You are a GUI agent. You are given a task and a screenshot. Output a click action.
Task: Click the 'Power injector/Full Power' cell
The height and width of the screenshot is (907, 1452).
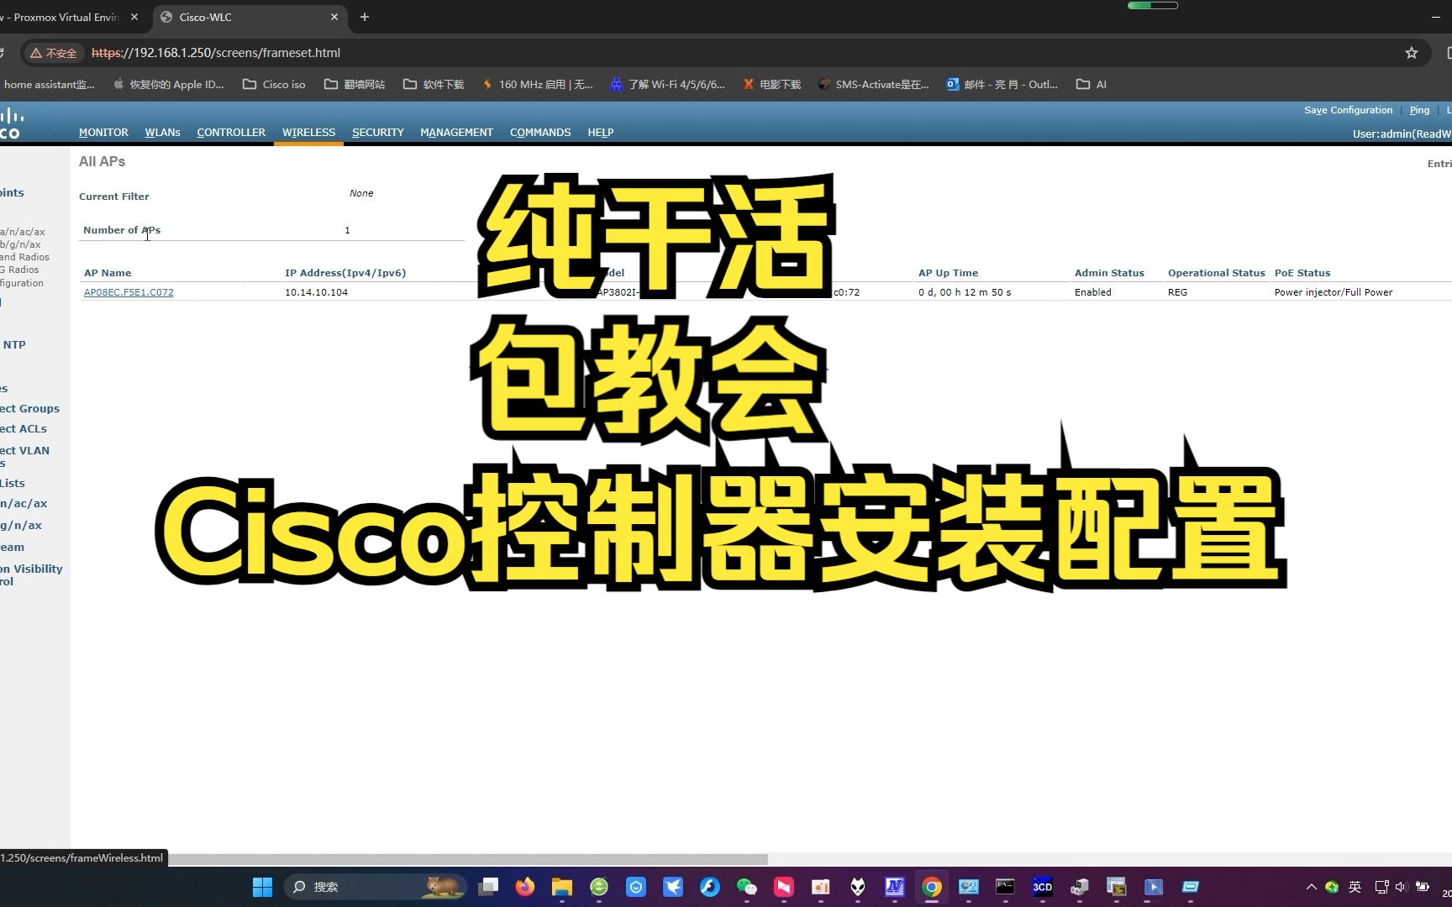click(1333, 292)
